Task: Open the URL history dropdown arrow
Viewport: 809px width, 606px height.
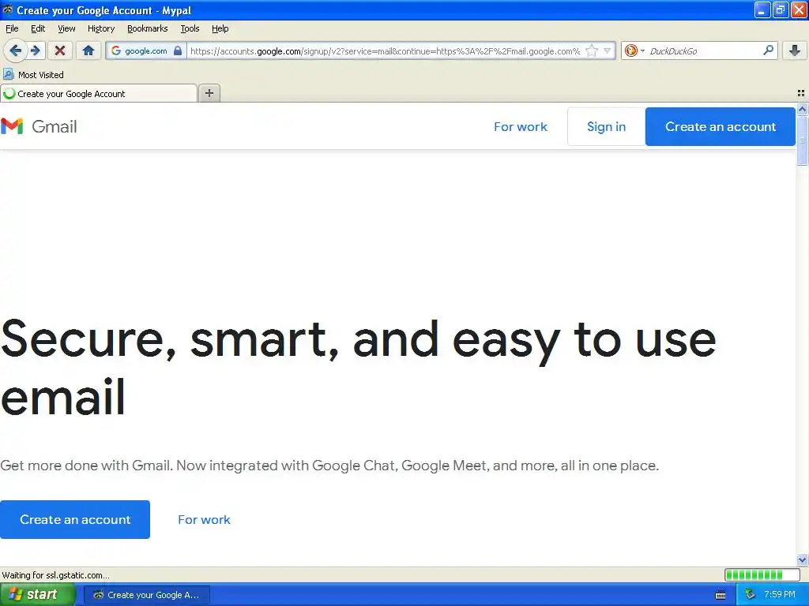Action: pos(608,50)
